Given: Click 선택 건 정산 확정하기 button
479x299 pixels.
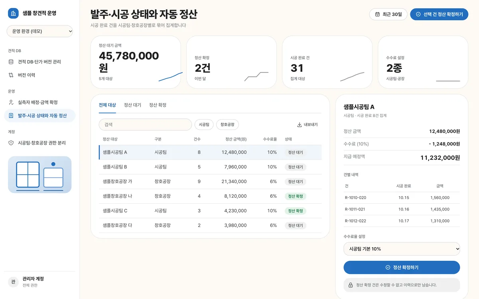Looking at the screenshot, I should click(x=439, y=14).
